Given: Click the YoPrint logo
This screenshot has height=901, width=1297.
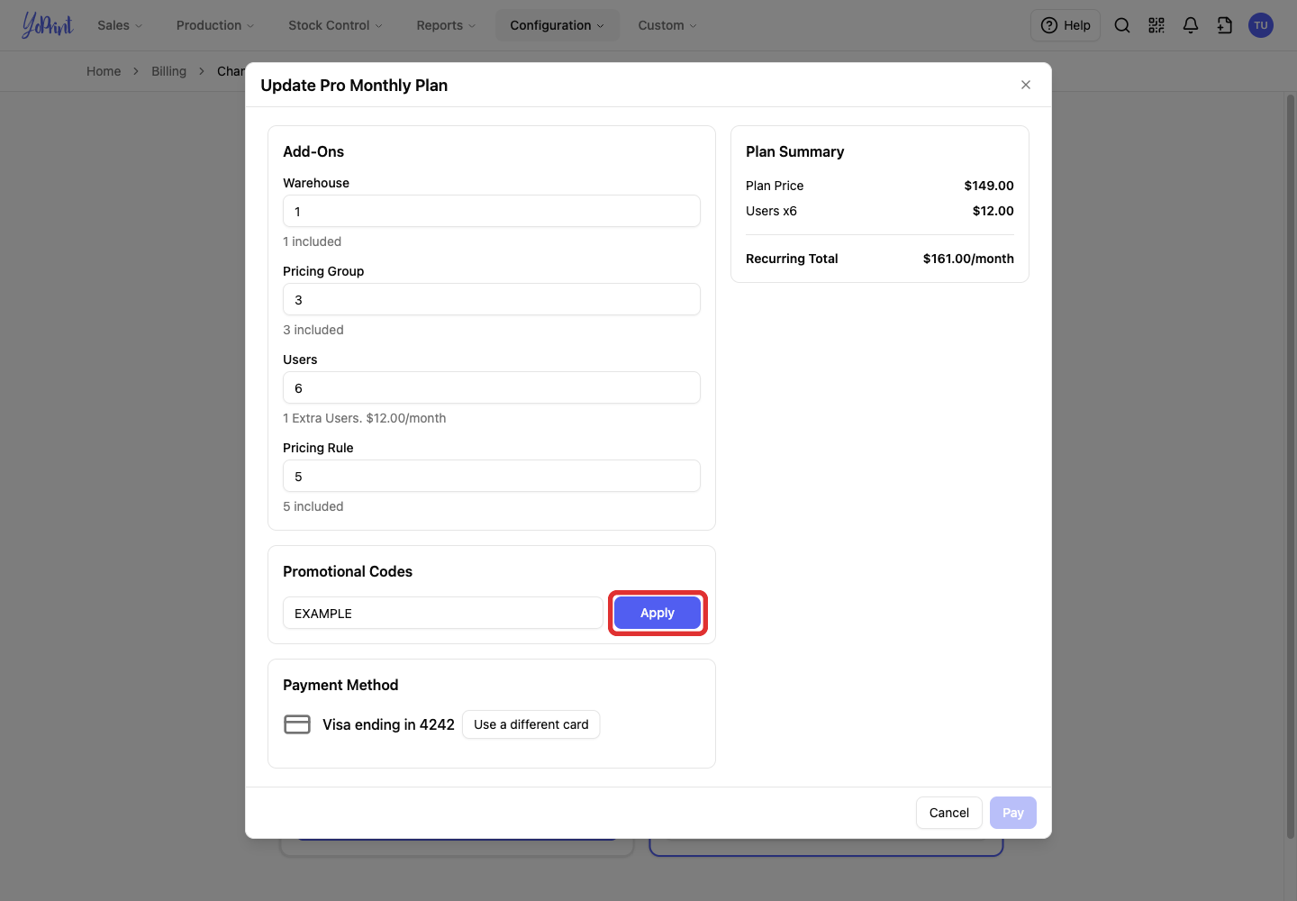Looking at the screenshot, I should click(47, 25).
